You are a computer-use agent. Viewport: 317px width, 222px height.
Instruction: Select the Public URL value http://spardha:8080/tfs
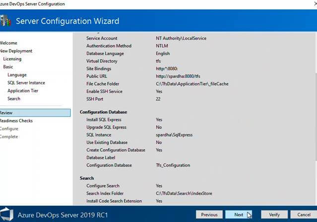tap(178, 76)
